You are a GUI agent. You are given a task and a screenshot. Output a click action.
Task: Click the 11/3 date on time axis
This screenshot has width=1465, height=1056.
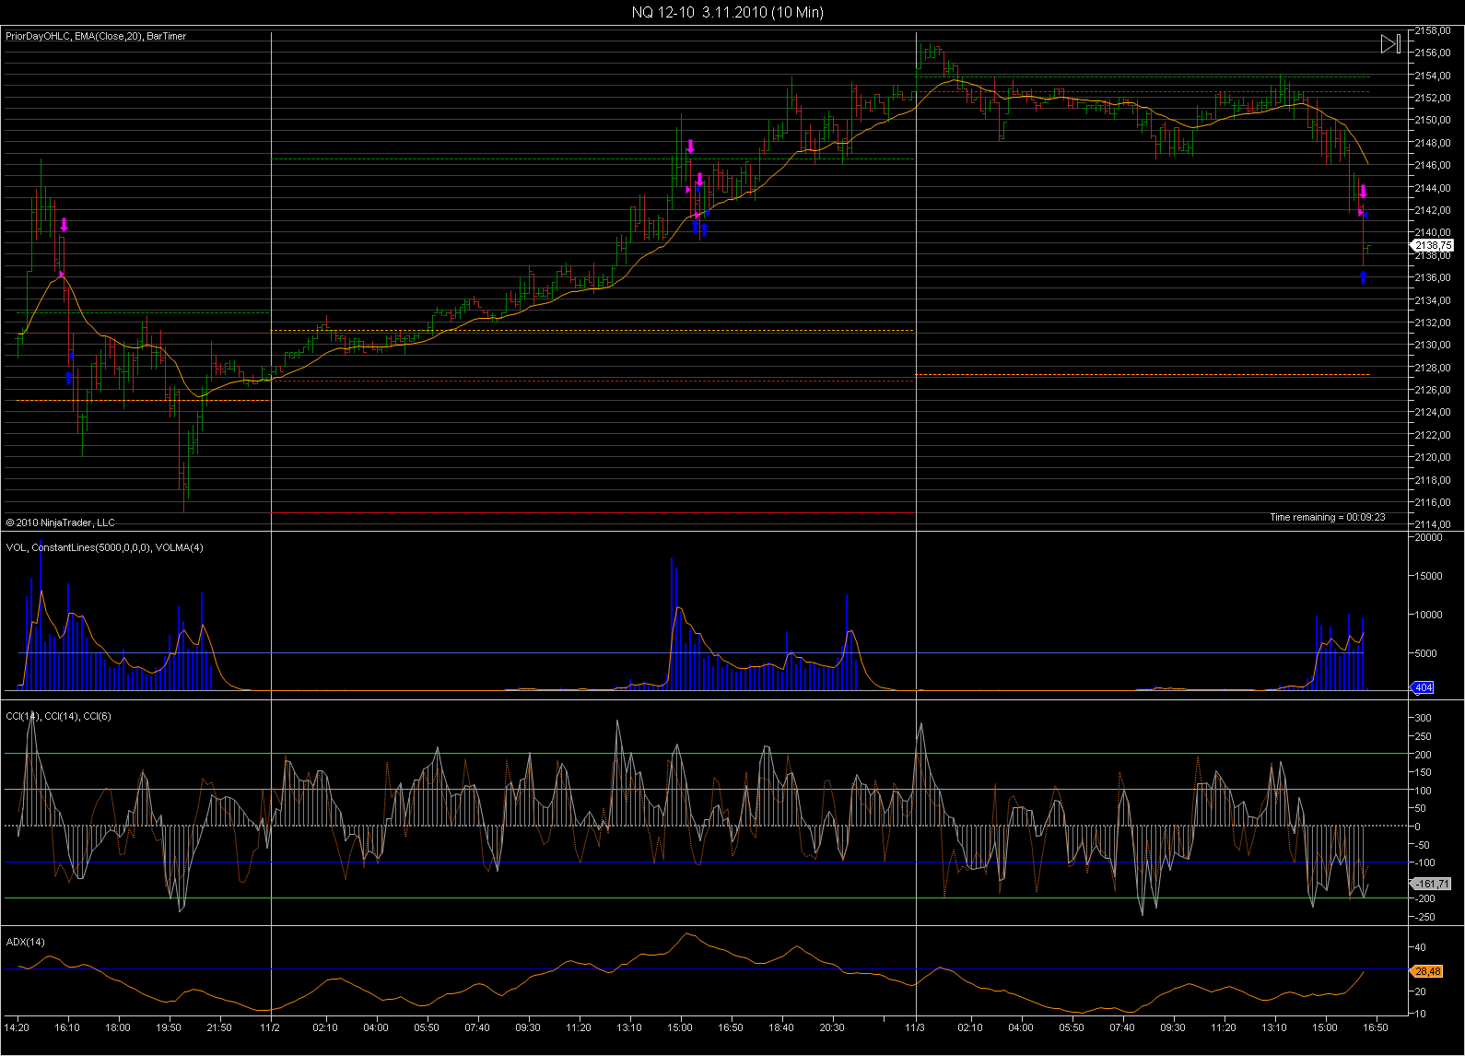914,1027
